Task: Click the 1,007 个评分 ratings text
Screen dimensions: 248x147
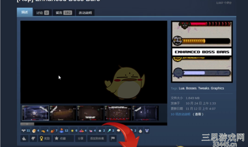Action: click(224, 3)
